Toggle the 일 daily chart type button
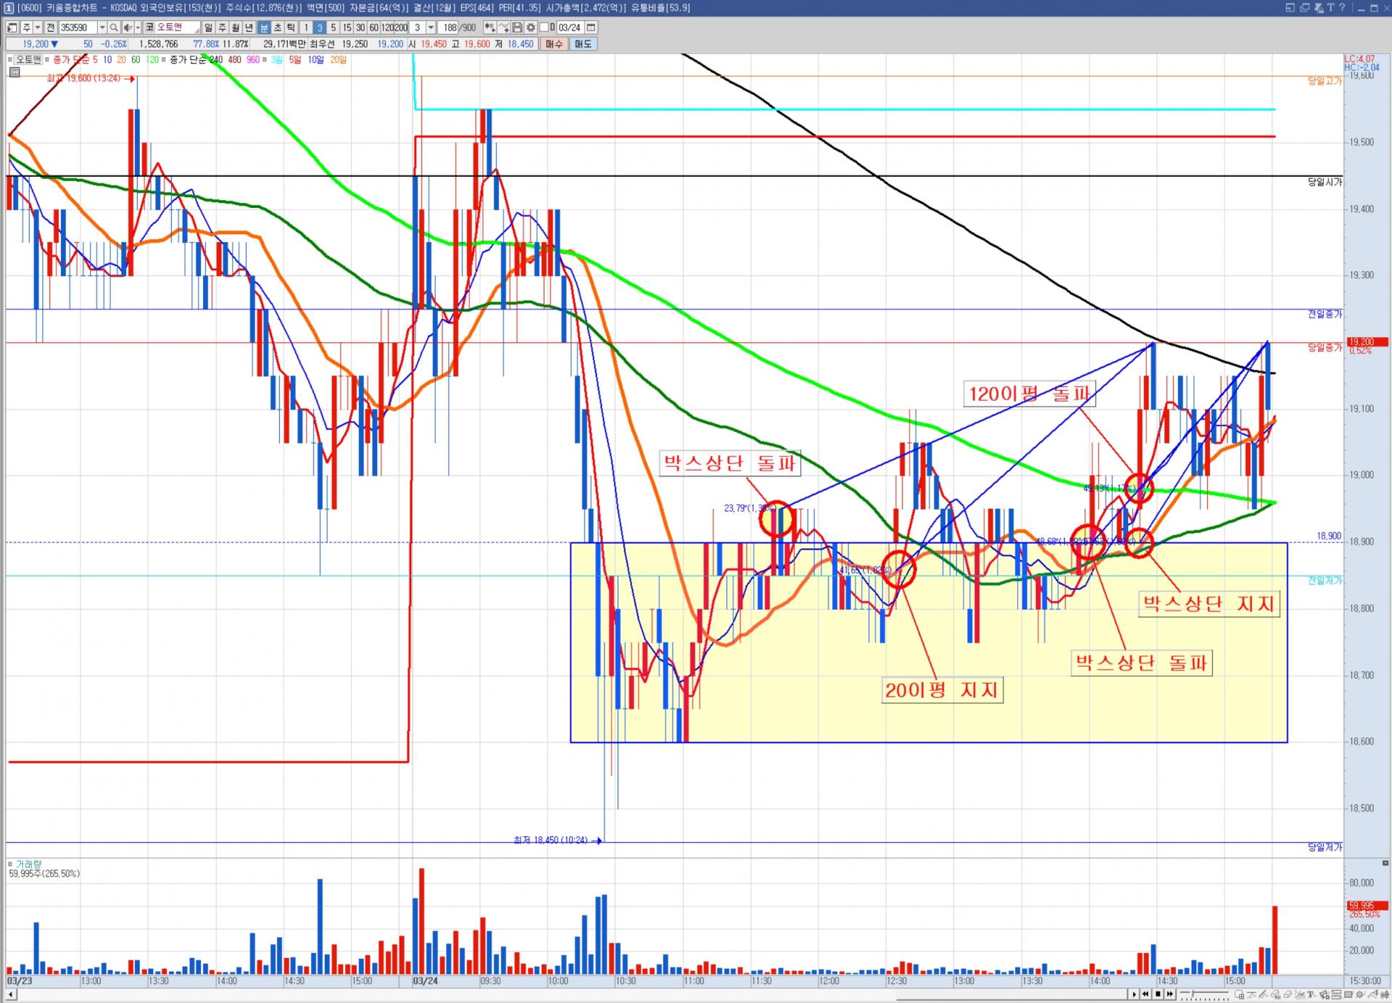Screen dimensions: 1392x1003 tap(208, 28)
